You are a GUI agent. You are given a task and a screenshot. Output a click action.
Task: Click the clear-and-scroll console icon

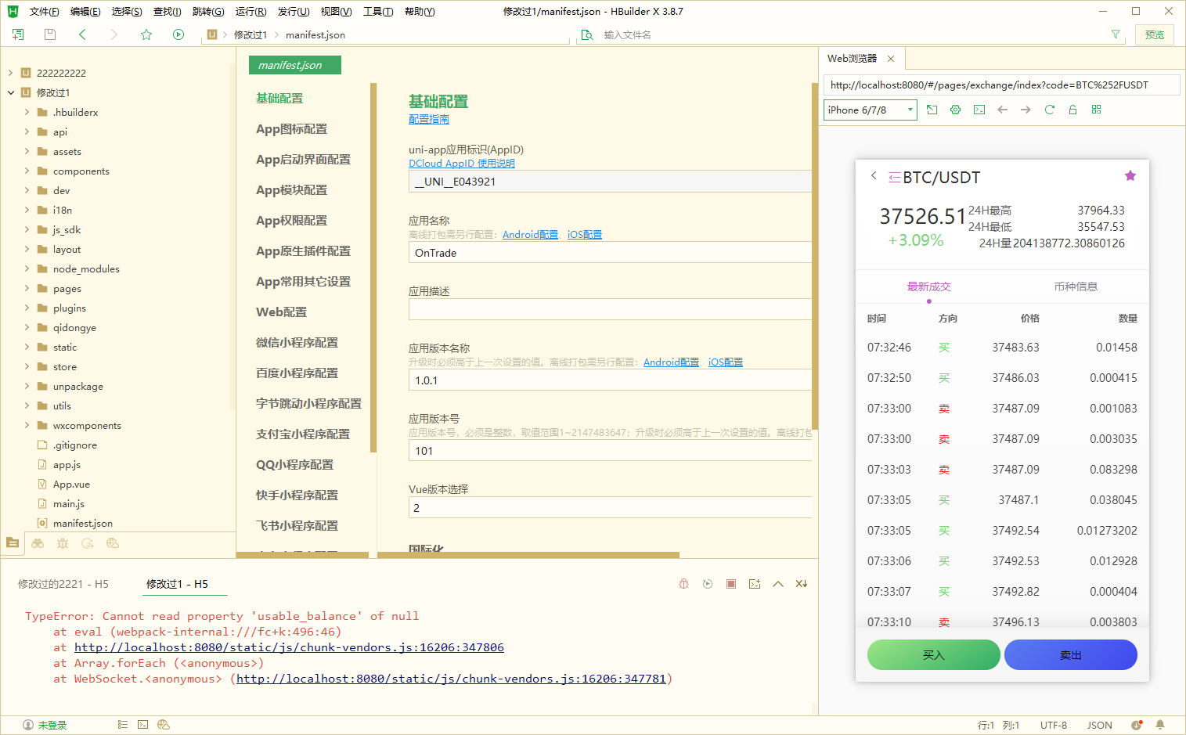(802, 584)
